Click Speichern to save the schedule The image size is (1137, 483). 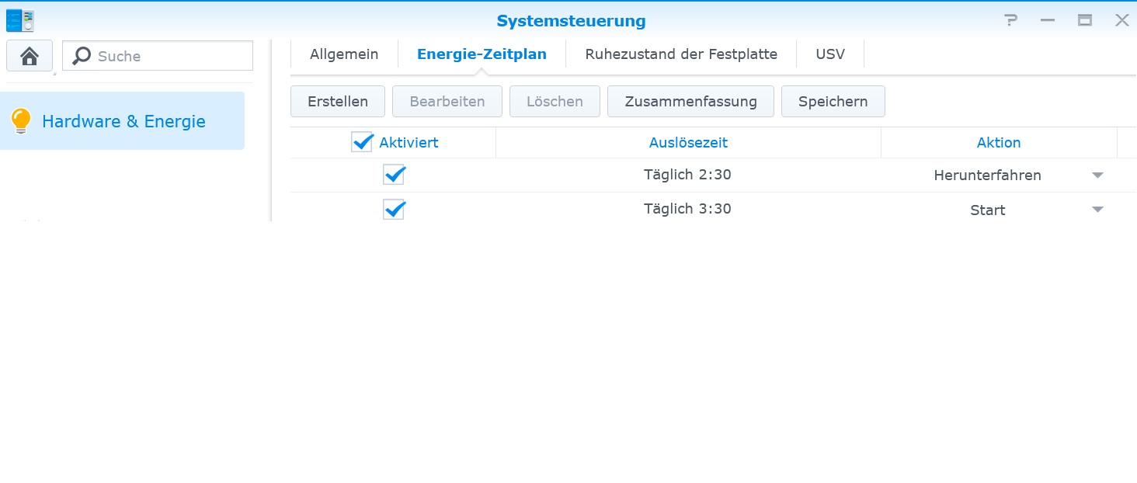(833, 101)
